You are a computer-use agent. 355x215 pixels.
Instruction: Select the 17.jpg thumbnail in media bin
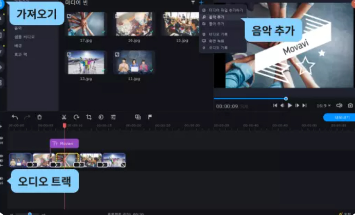pos(86,24)
